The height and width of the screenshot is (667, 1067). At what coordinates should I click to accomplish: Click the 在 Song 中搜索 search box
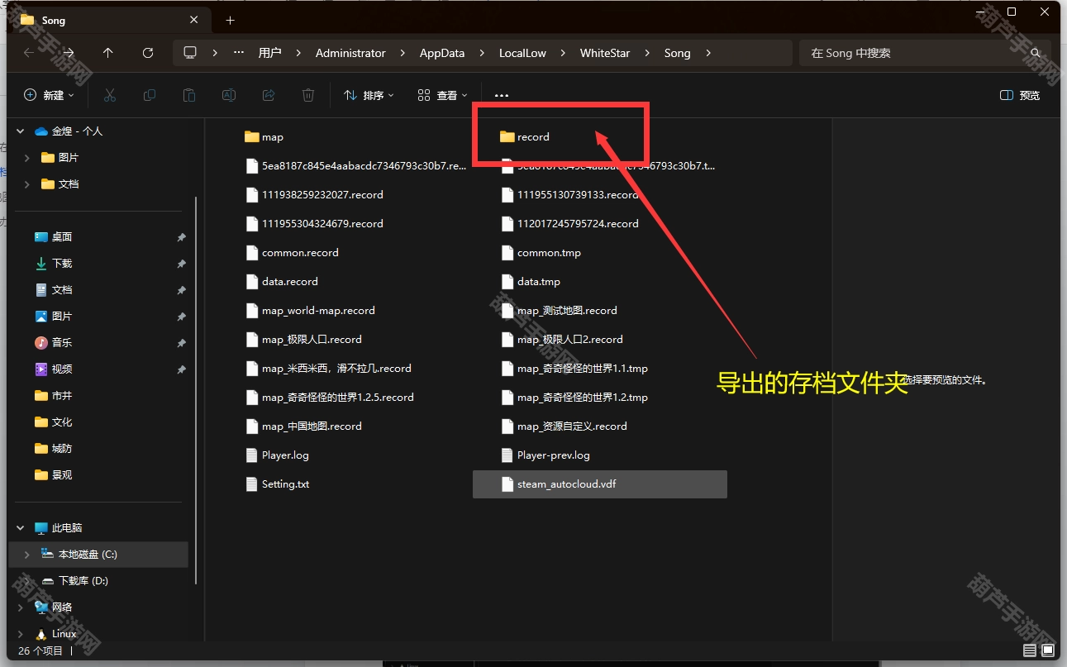(924, 53)
